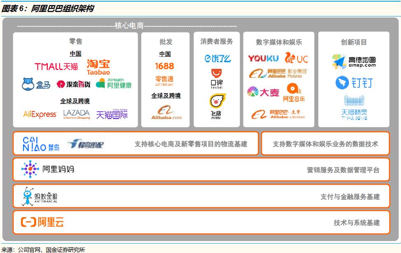Screen dimensions: 401x253
Task: Click 中国 label under 零售
Action: pos(75,54)
